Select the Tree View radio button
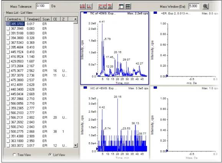 click(14, 155)
